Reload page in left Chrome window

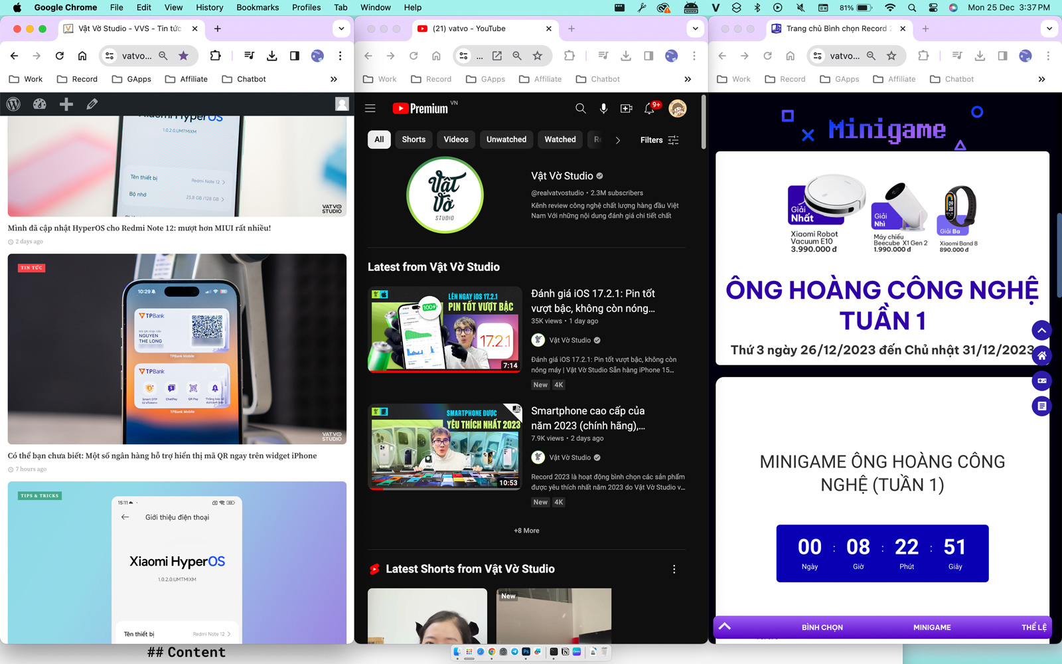point(60,56)
